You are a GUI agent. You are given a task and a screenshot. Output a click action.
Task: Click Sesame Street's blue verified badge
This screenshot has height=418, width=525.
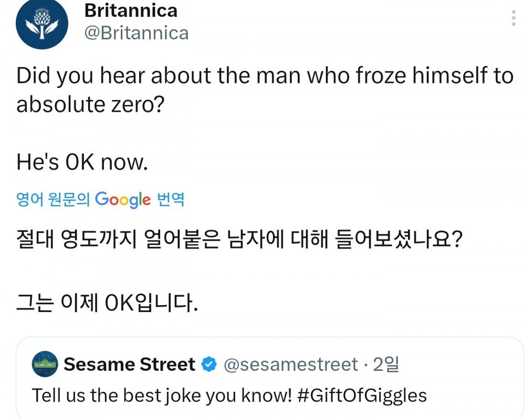[209, 364]
